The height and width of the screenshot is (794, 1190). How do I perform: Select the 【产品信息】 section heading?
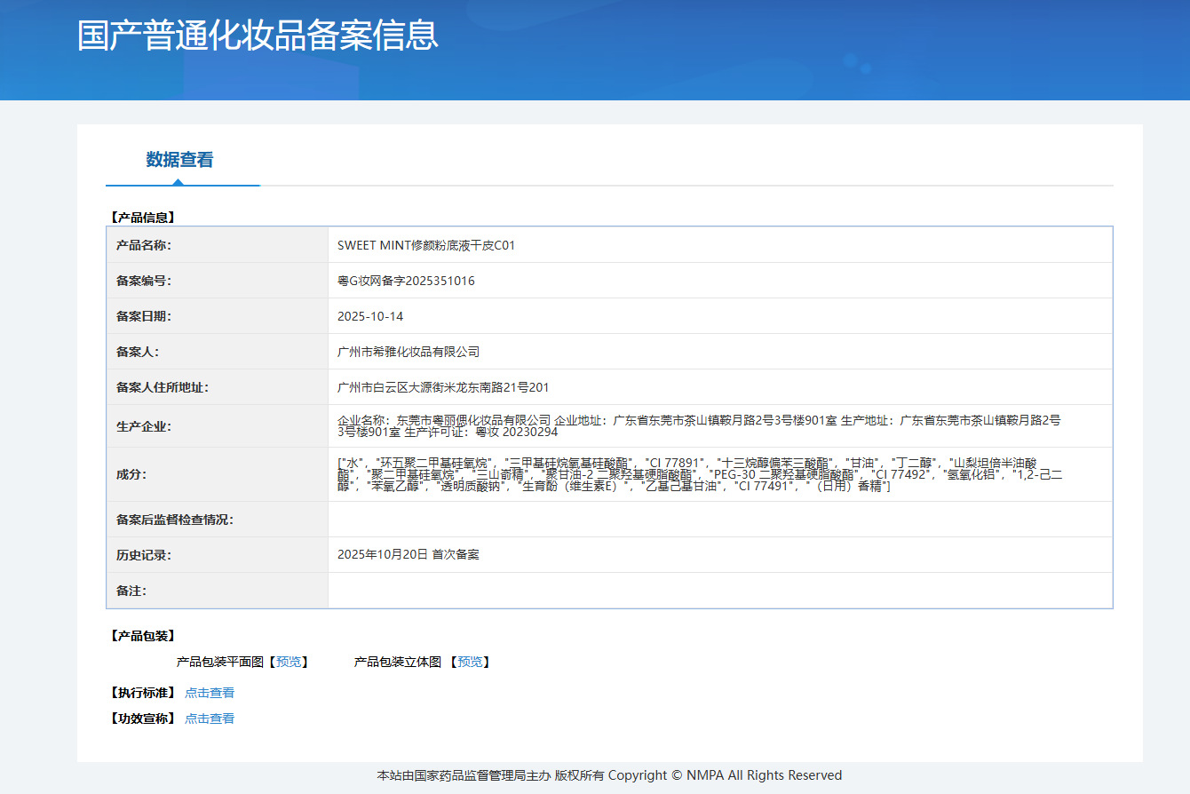[x=142, y=217]
